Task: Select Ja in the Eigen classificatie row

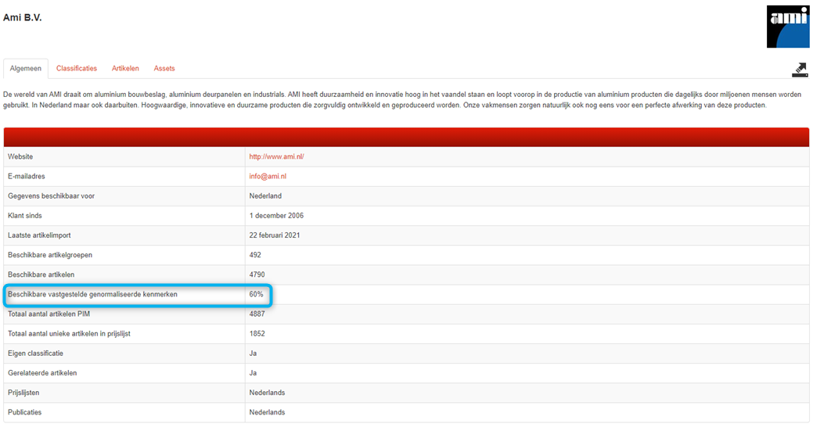Action: pos(253,353)
